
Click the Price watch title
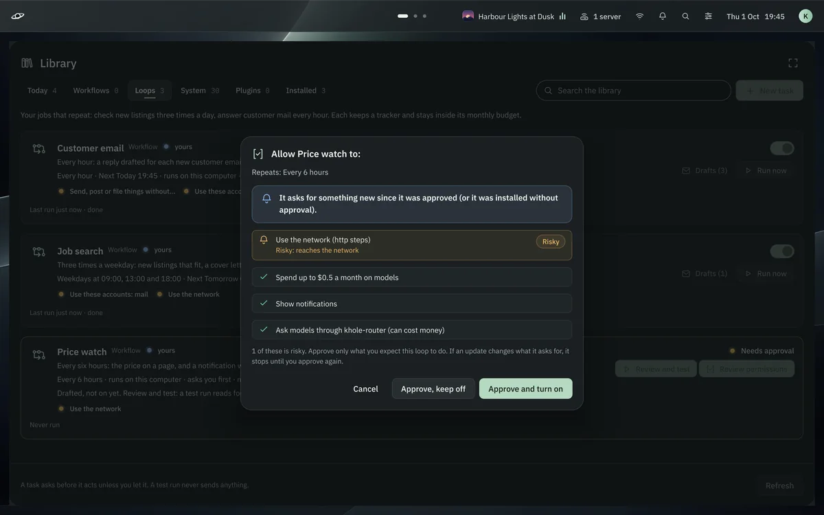pyautogui.click(x=82, y=352)
